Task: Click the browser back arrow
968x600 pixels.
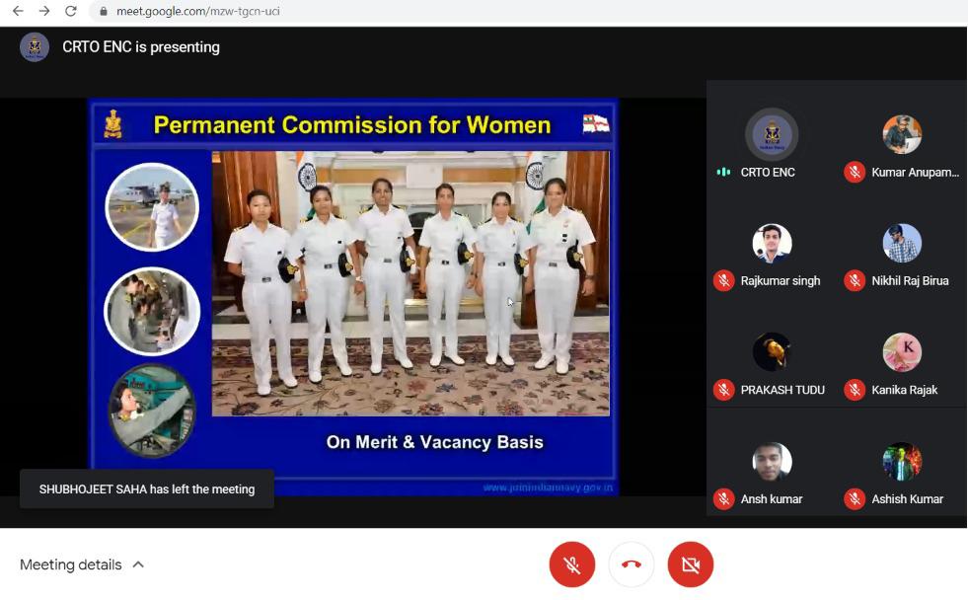Action: tap(17, 11)
